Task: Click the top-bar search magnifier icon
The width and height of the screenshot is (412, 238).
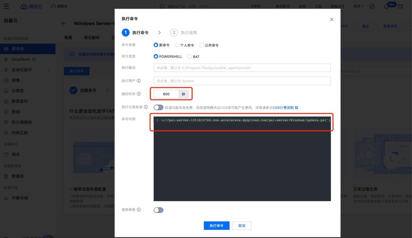Action: 162,6
